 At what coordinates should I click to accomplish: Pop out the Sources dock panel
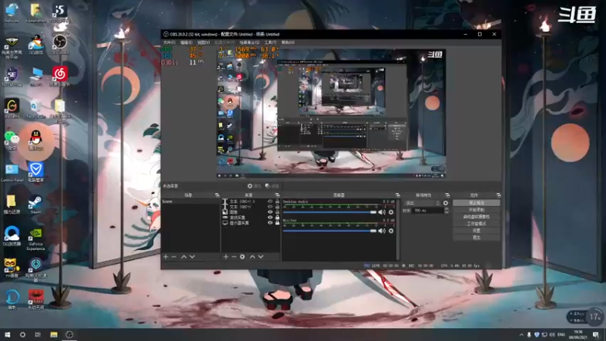pyautogui.click(x=277, y=196)
